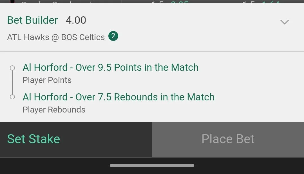Click the Place Bet button
Image resolution: width=304 pixels, height=174 pixels.
tap(228, 139)
